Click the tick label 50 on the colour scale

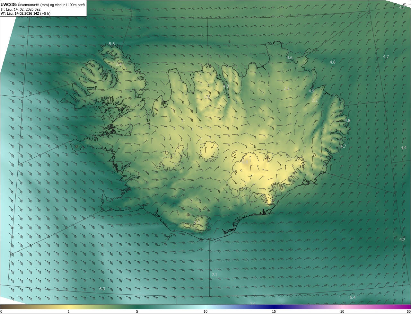click(x=408, y=311)
